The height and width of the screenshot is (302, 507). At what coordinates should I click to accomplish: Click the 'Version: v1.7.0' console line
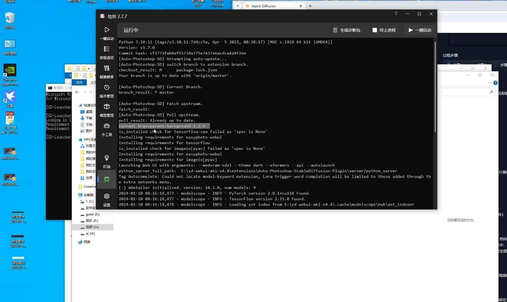(x=137, y=48)
